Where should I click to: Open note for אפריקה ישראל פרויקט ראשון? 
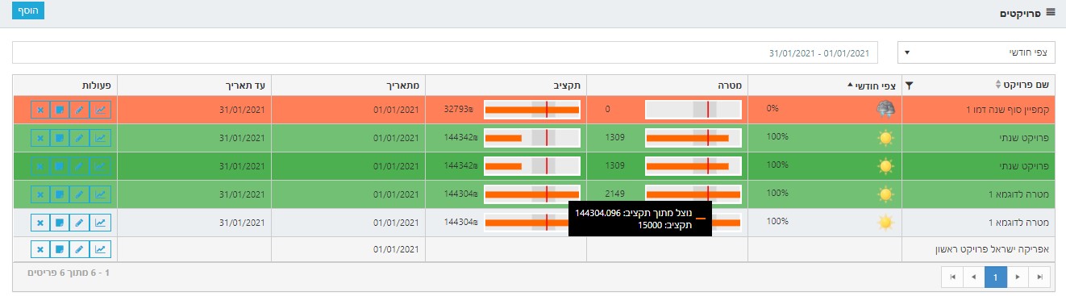point(60,249)
